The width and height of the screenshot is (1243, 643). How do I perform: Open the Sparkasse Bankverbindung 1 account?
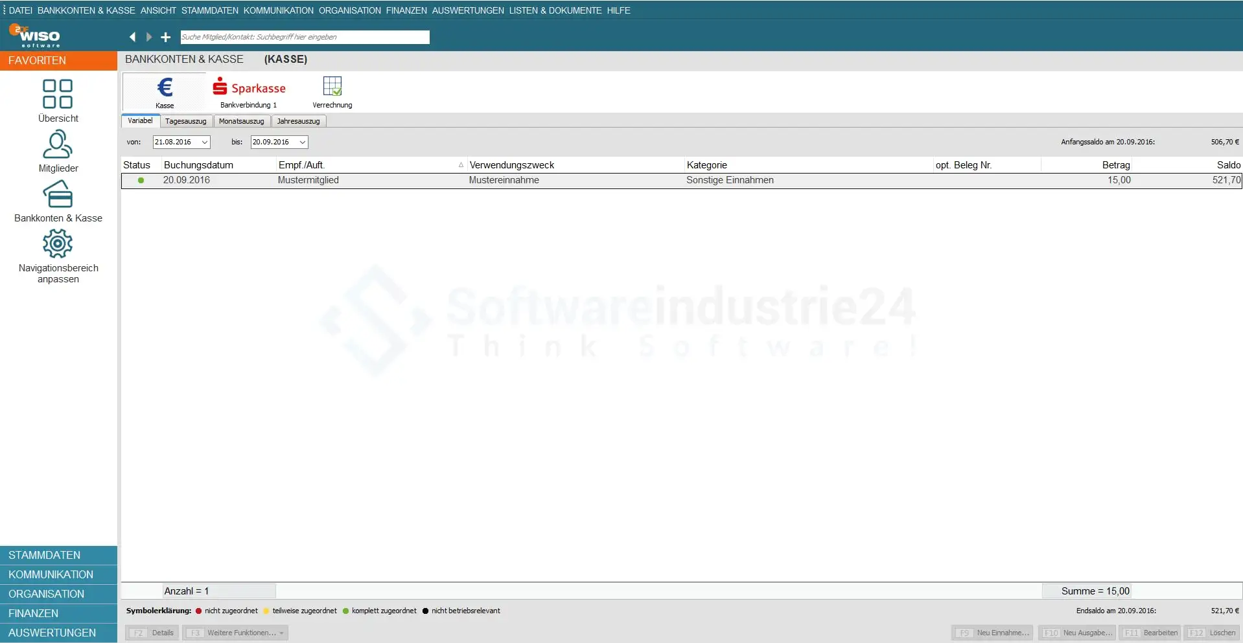tap(249, 92)
